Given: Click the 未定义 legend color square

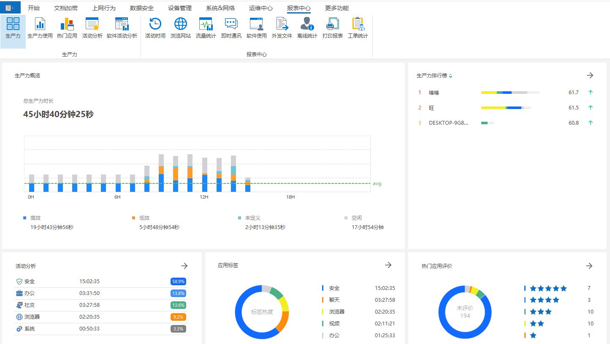Looking at the screenshot, I should point(240,218).
